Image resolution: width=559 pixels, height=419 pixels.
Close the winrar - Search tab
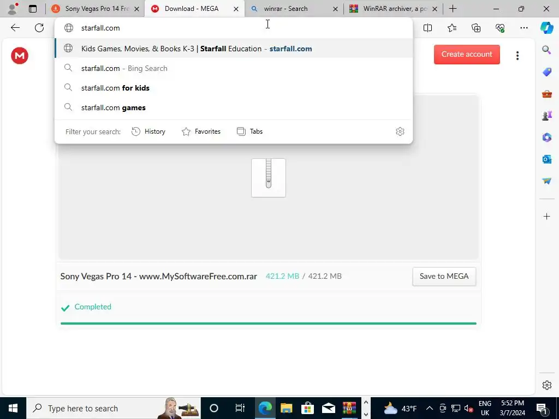(x=335, y=9)
